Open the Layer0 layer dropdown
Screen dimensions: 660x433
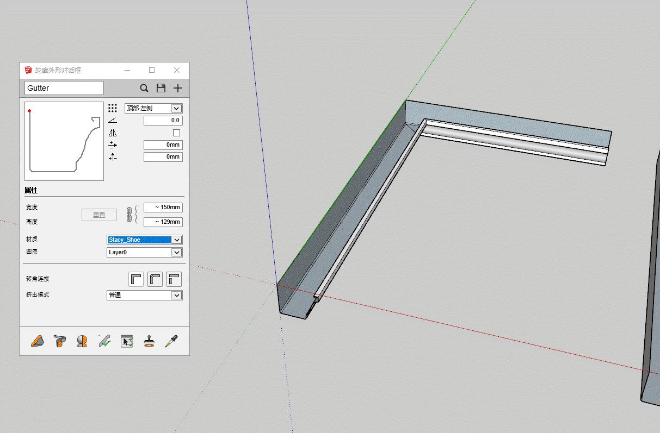[145, 252]
